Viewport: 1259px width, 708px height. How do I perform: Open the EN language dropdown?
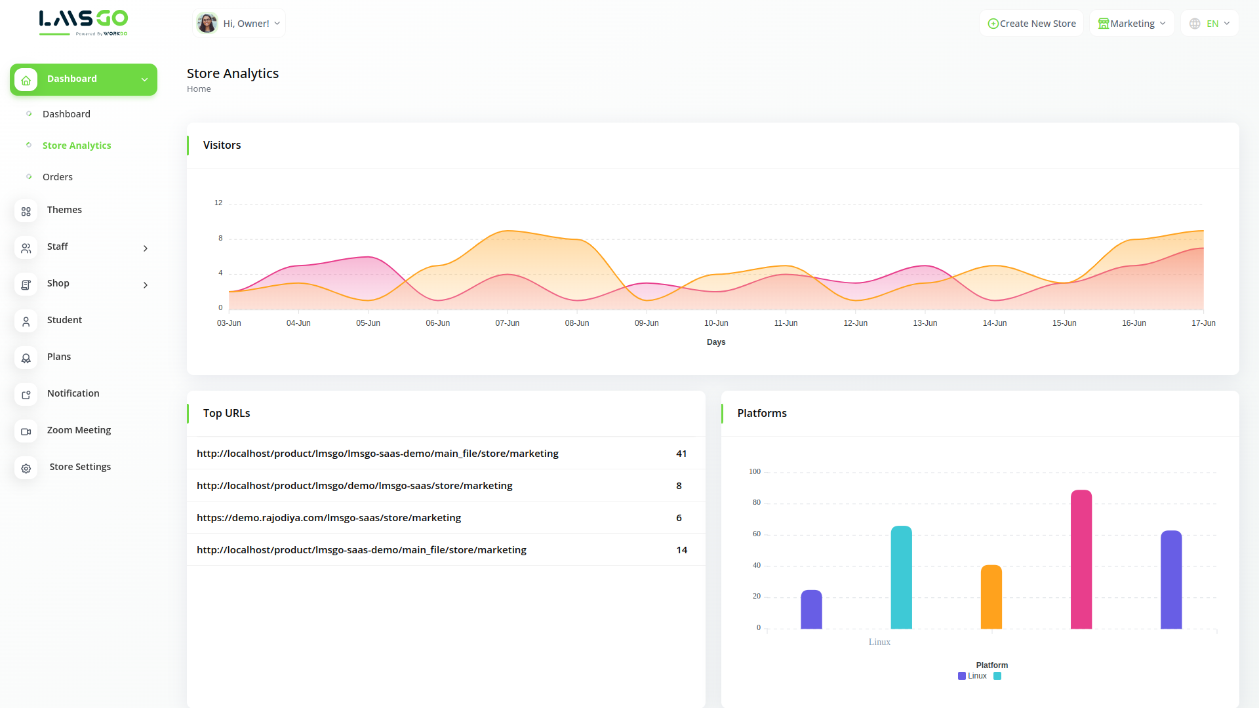point(1210,24)
